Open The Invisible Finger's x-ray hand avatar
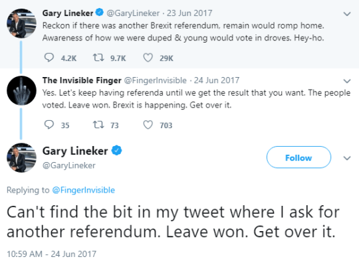This screenshot has height=265, width=359. (x=21, y=90)
